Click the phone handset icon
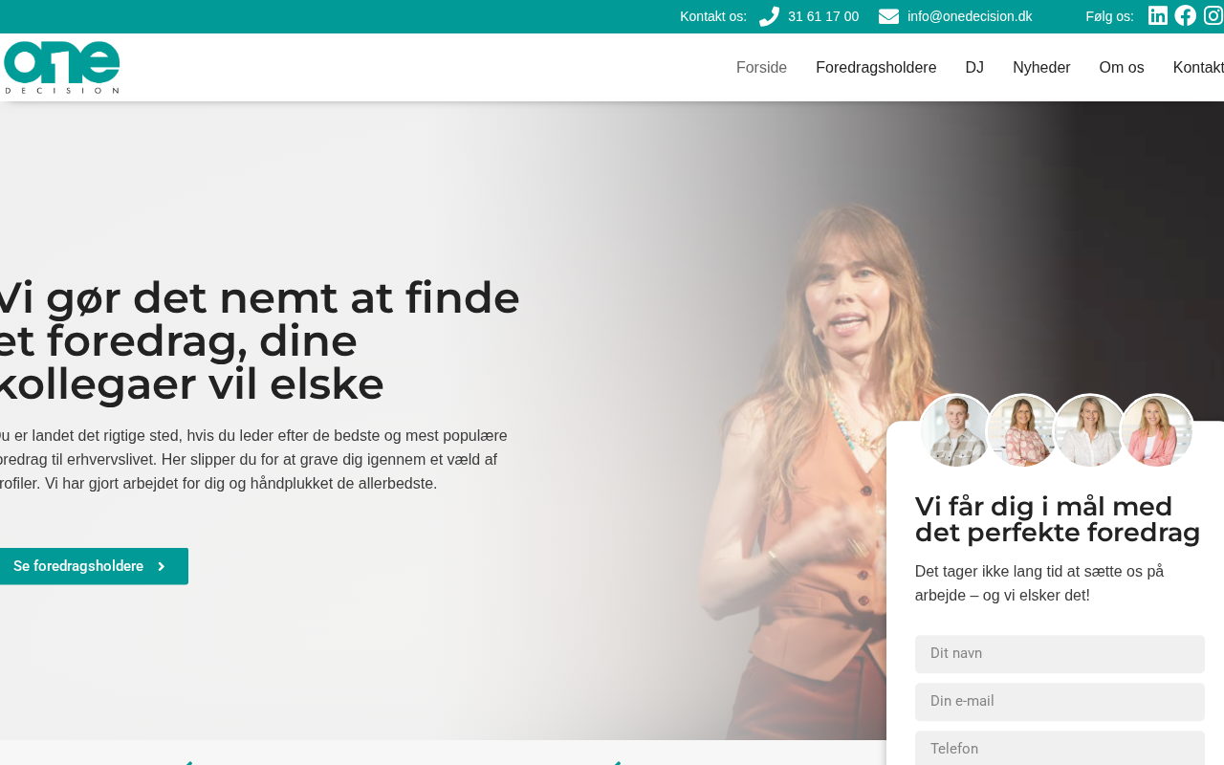Viewport: 1224px width, 765px height. click(x=769, y=16)
